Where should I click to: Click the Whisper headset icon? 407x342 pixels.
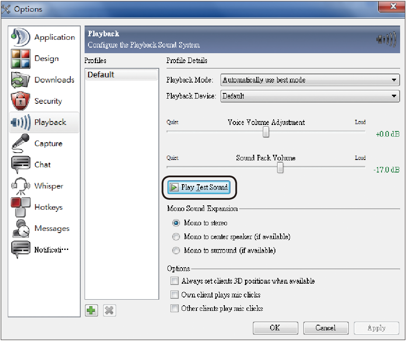(21, 186)
